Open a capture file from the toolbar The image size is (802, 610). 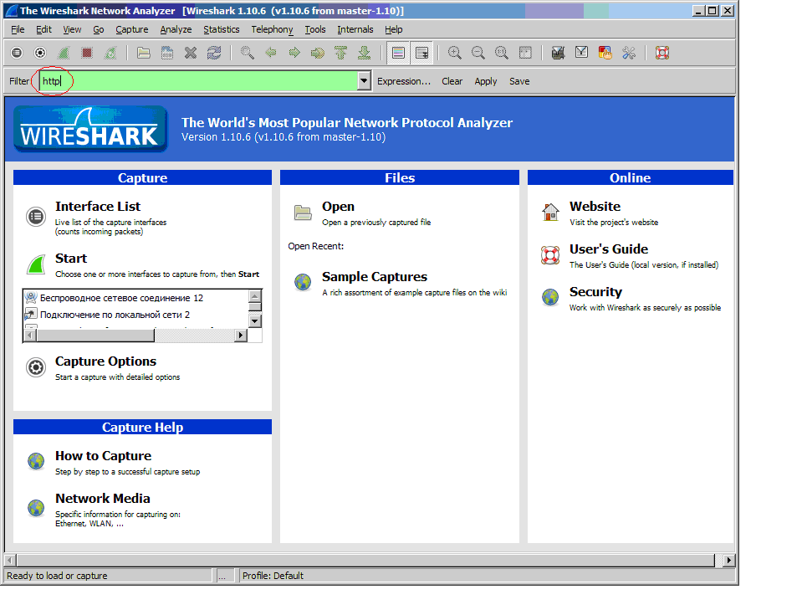click(144, 53)
